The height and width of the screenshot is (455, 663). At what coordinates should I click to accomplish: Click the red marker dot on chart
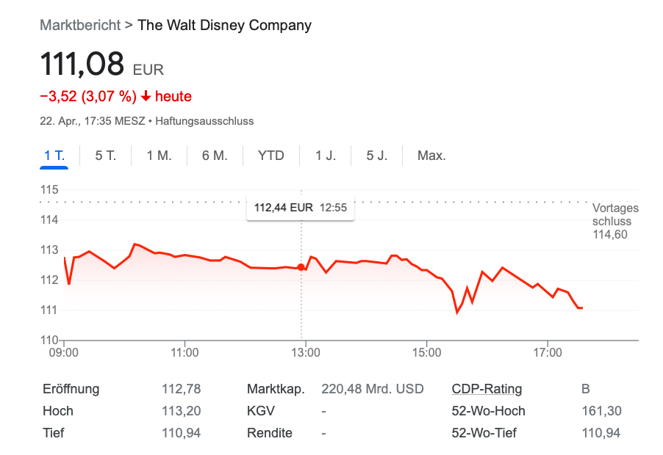301,267
